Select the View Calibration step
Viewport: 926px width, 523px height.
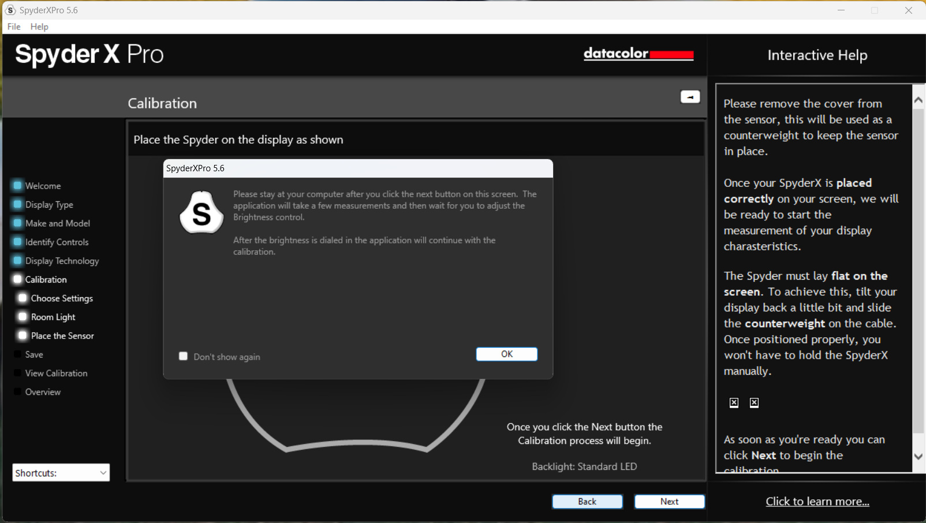(x=56, y=373)
